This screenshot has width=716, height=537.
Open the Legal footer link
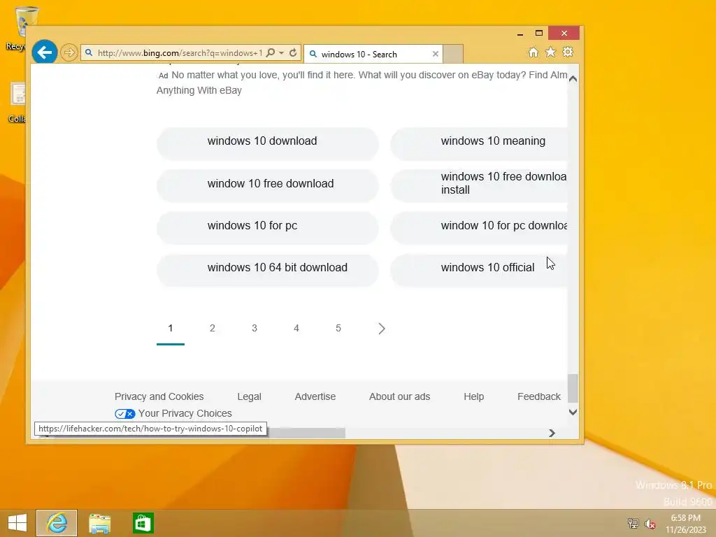click(250, 397)
